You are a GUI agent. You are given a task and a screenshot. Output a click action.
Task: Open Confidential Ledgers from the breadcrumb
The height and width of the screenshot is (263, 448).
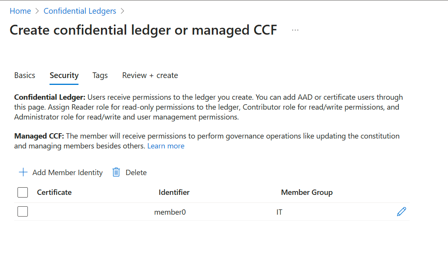80,11
